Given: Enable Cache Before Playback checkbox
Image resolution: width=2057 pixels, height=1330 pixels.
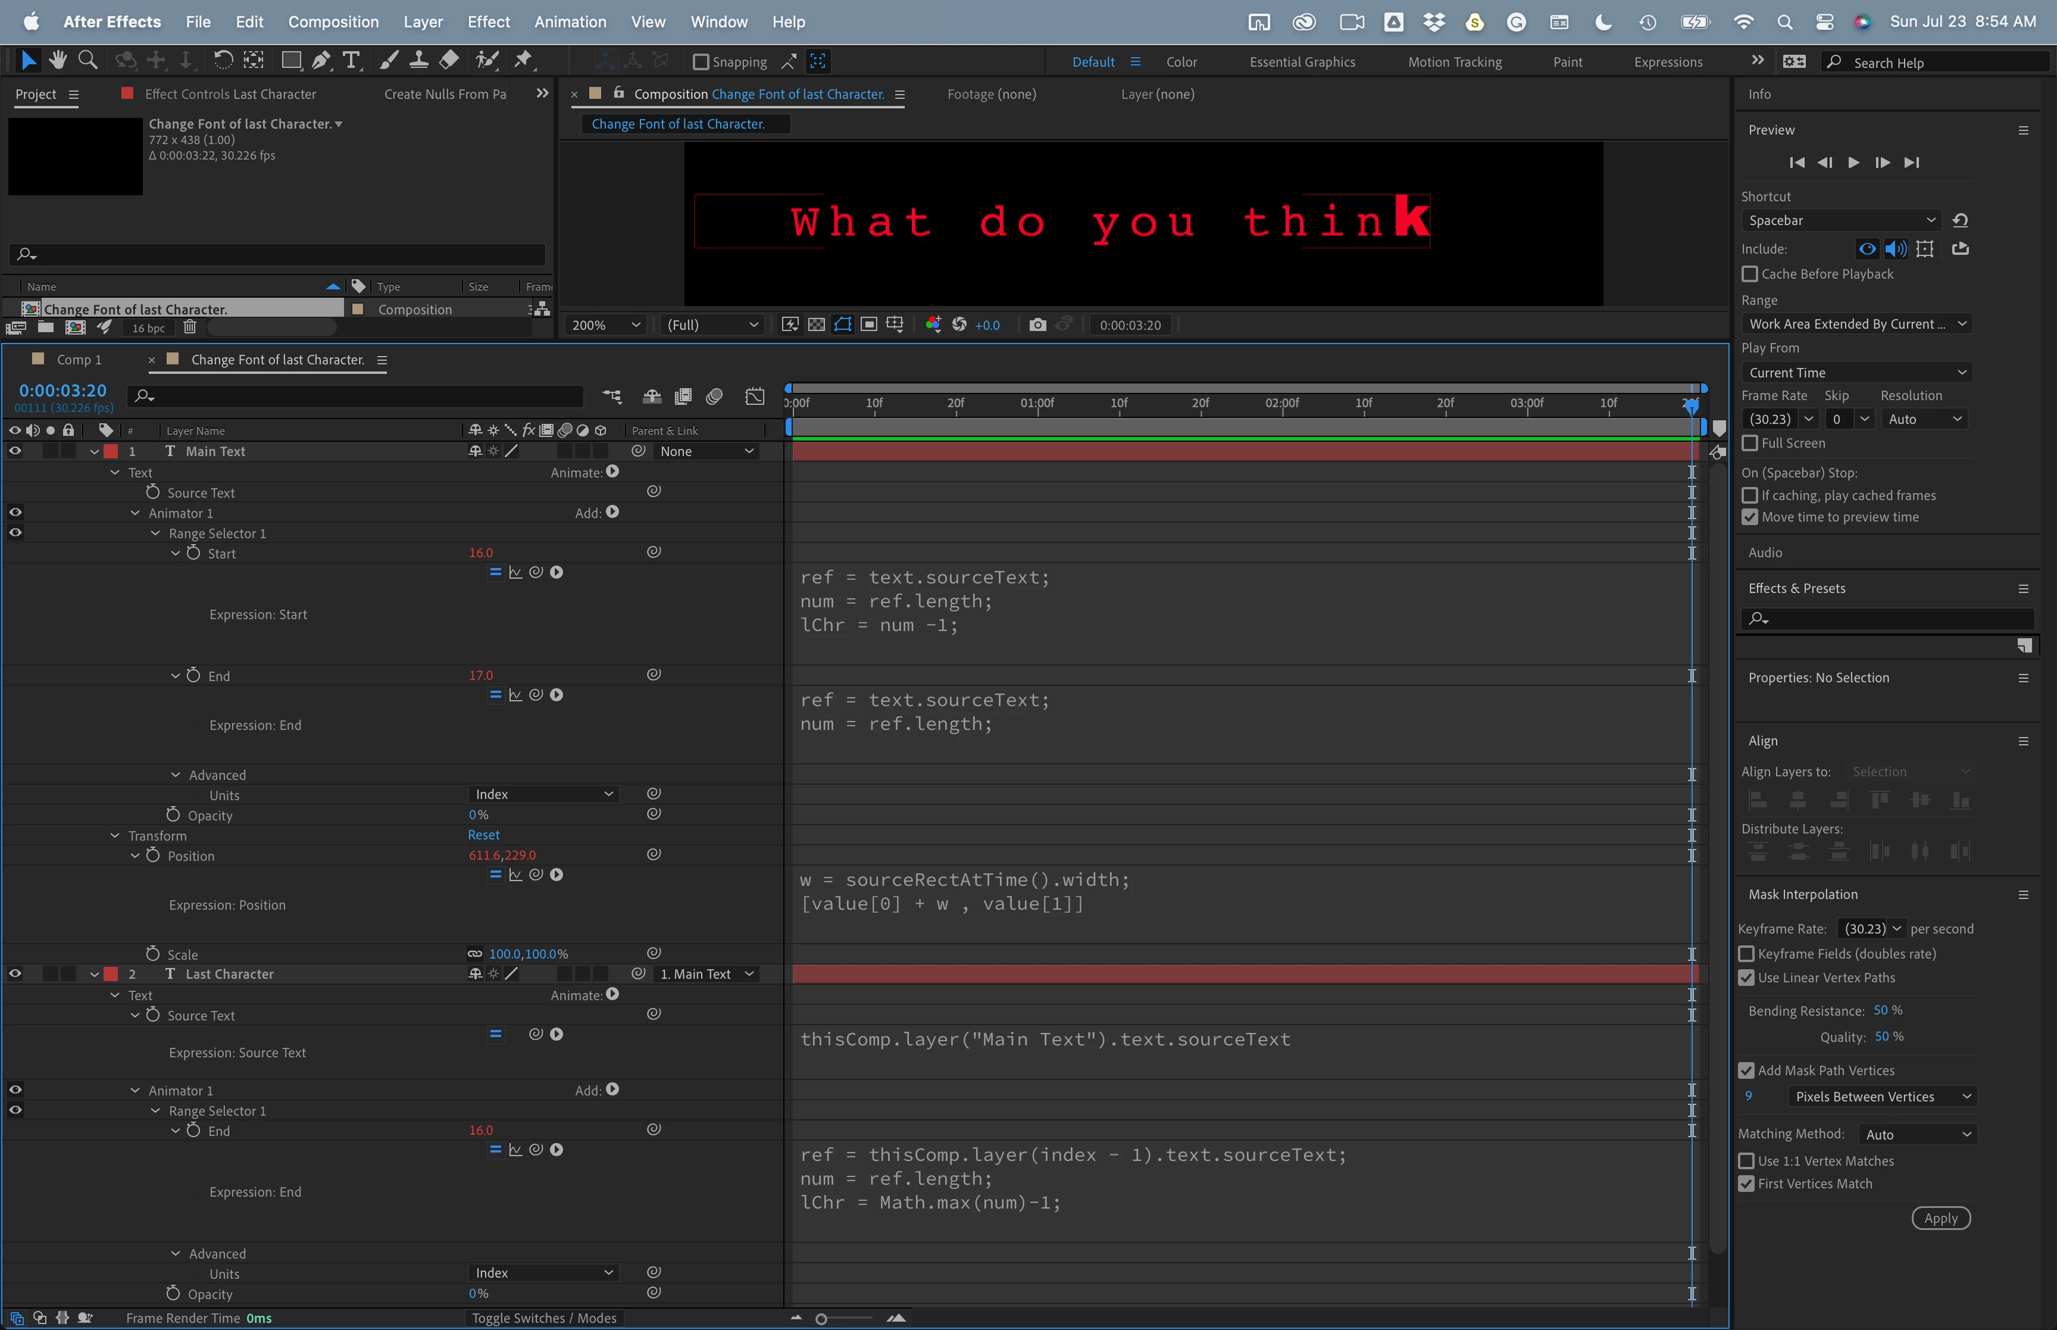Looking at the screenshot, I should [1750, 274].
